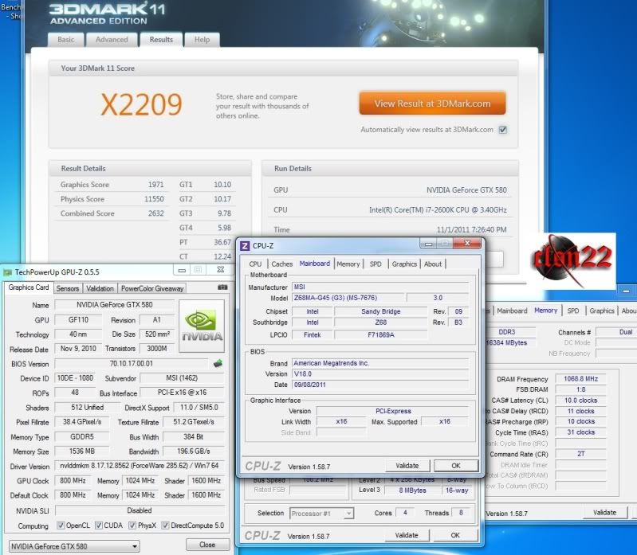Click OK in the bottom CPU-Z window
Screen dimensions: 637x555
coord(455,536)
